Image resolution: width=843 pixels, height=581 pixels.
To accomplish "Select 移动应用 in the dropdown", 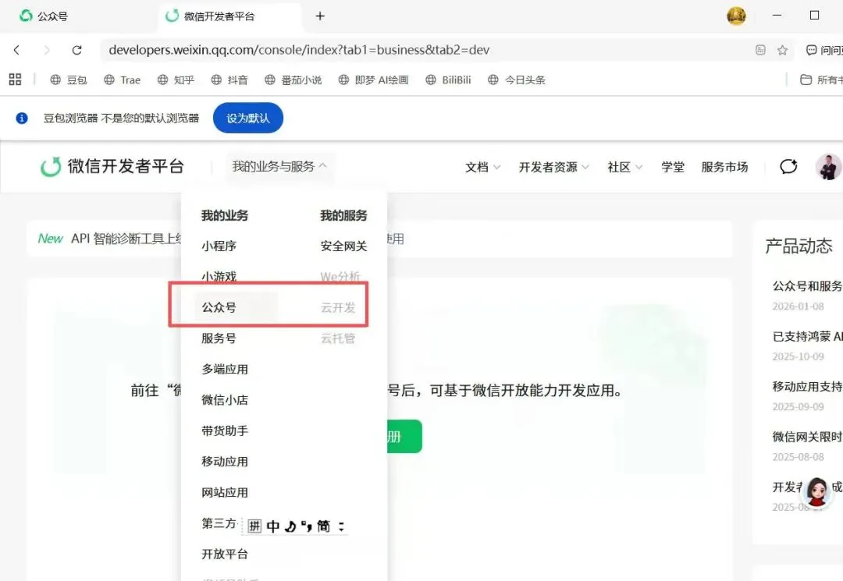I will point(225,461).
